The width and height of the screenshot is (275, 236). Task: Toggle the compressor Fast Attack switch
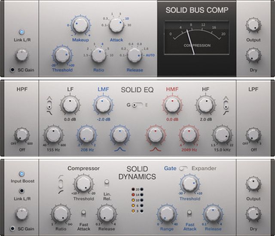click(83, 213)
